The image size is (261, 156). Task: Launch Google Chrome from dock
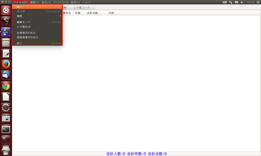click(6, 86)
